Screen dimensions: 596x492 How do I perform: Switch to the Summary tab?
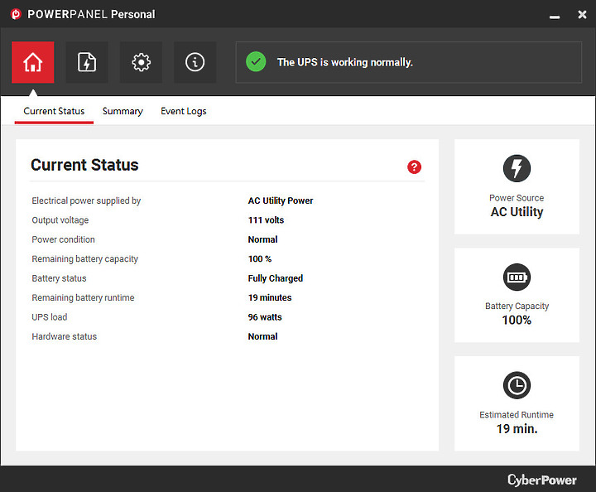[123, 111]
